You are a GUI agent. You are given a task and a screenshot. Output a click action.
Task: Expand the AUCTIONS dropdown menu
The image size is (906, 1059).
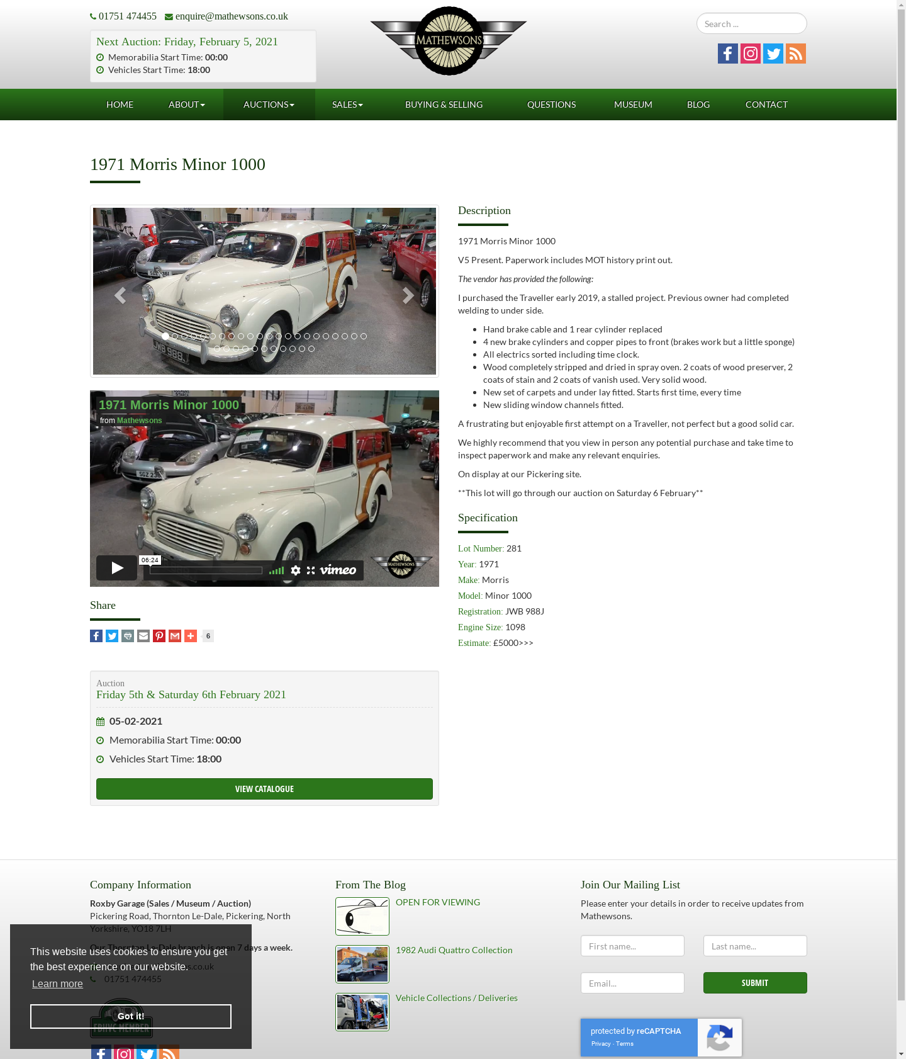coord(269,105)
